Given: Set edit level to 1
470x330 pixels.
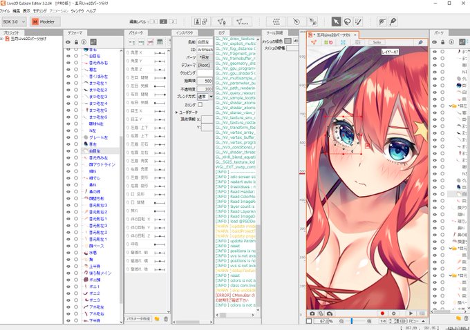Looking at the screenshot, I should tap(153, 21).
